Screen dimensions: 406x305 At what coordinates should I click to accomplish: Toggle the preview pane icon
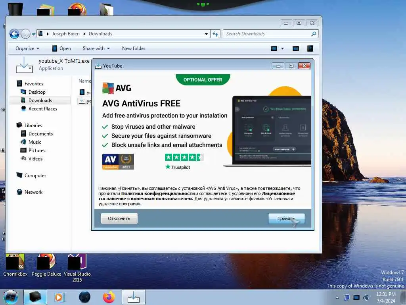click(296, 48)
